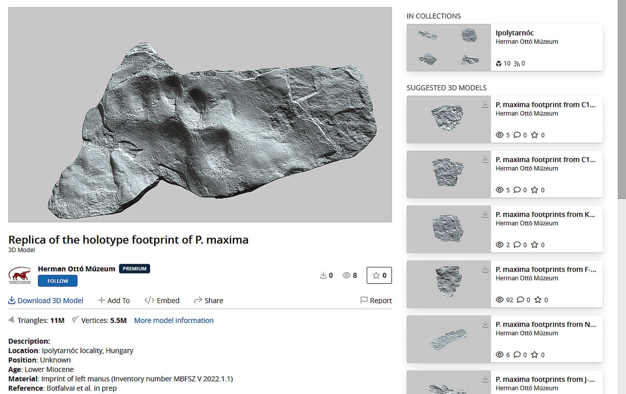Click Herman Ottó Múzeum under Ipolytarnóc collection
The image size is (626, 394).
point(527,41)
